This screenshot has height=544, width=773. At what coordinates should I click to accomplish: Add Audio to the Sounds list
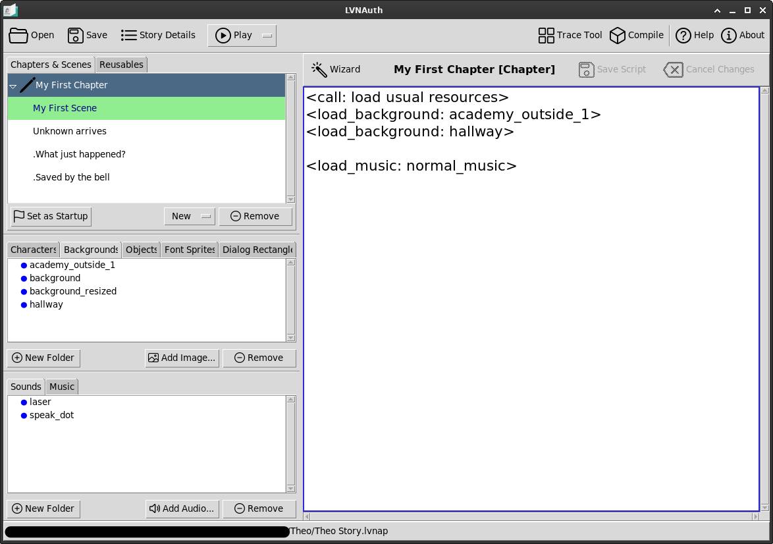182,508
